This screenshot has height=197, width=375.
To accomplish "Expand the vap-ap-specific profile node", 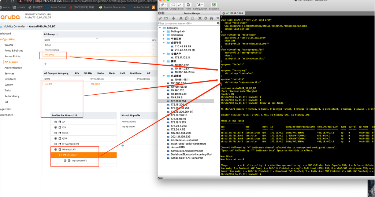I will point(65,161).
